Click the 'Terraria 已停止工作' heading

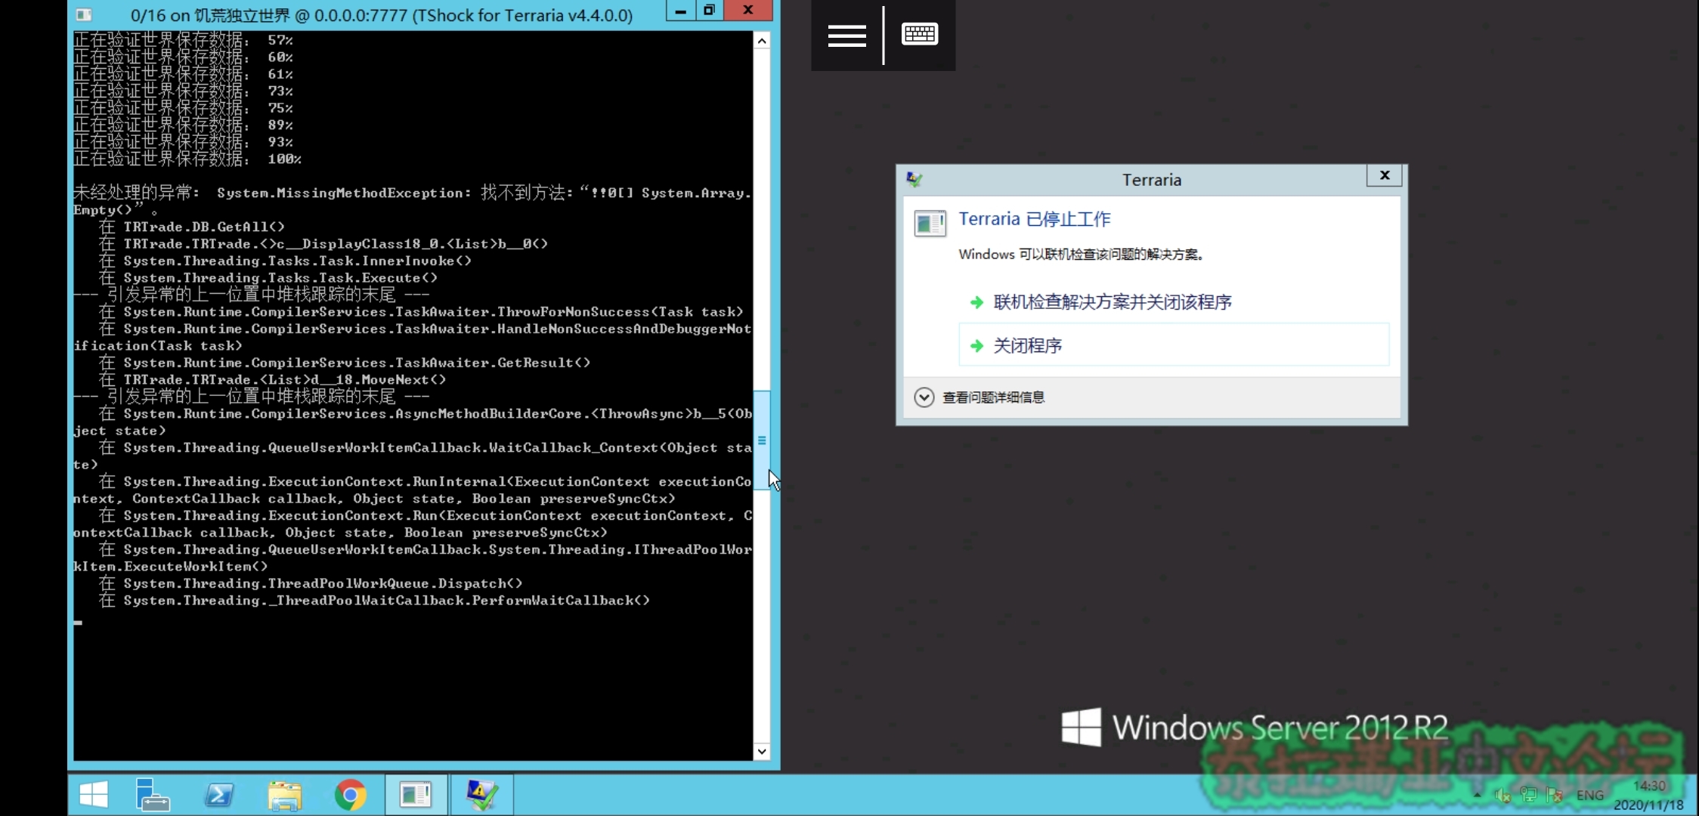[x=1035, y=219]
